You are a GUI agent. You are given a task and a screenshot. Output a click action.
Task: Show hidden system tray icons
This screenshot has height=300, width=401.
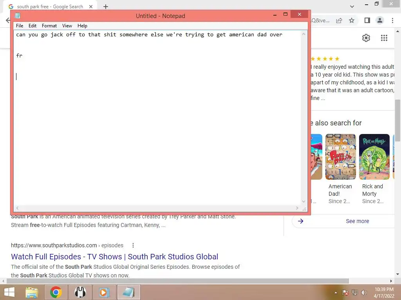pyautogui.click(x=336, y=293)
